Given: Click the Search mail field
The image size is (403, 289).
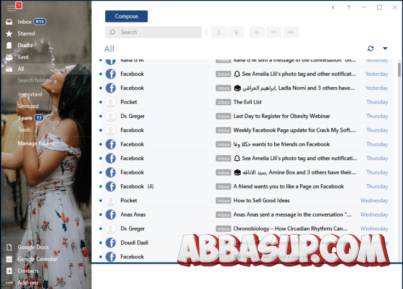Looking at the screenshot, I should pos(154,32).
